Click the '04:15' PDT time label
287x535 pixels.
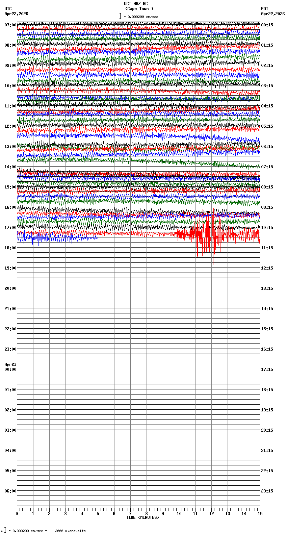click(267, 106)
